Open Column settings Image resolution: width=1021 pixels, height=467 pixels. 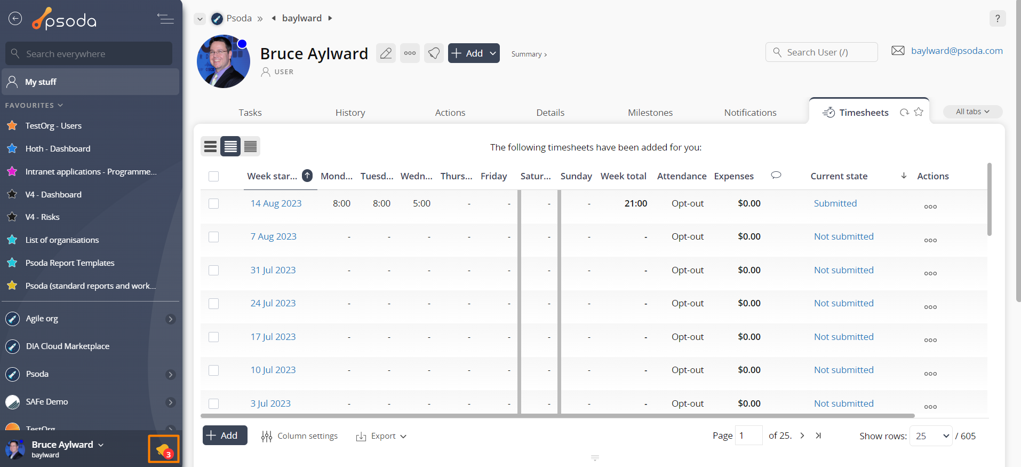coord(299,436)
